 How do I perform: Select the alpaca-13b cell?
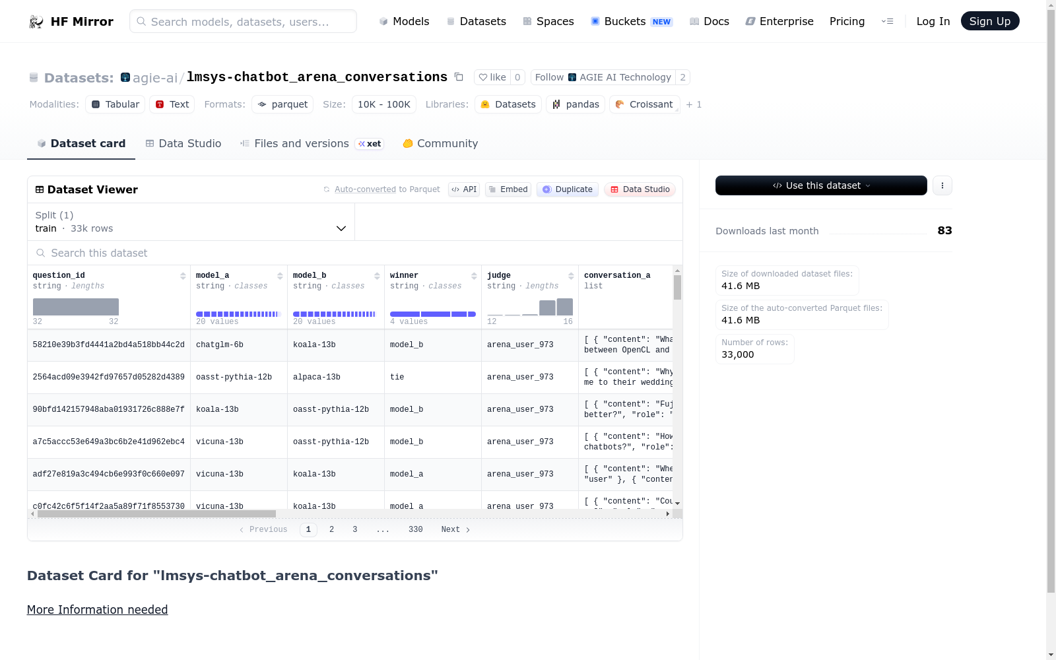(336, 378)
